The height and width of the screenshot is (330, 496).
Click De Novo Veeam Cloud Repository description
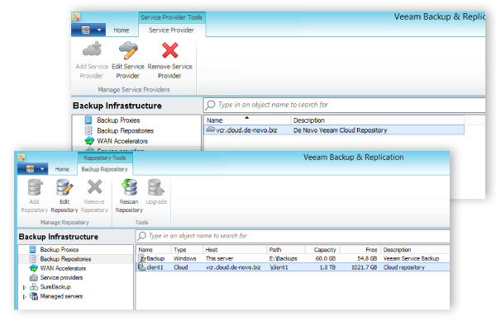coord(340,130)
